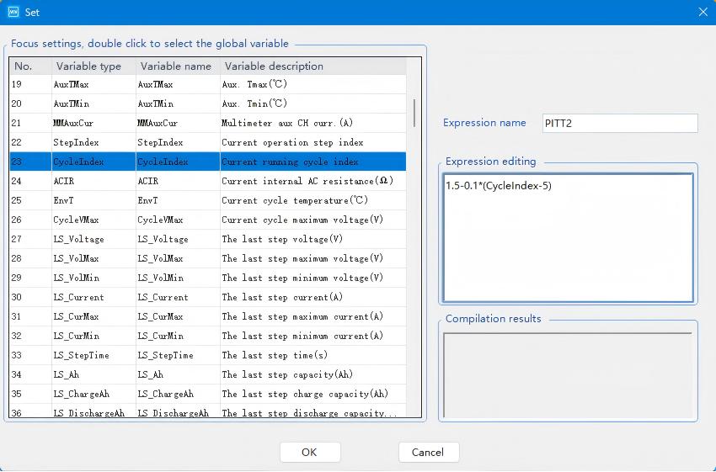Select row 36 LS_DischargeAh variable

tap(208, 411)
